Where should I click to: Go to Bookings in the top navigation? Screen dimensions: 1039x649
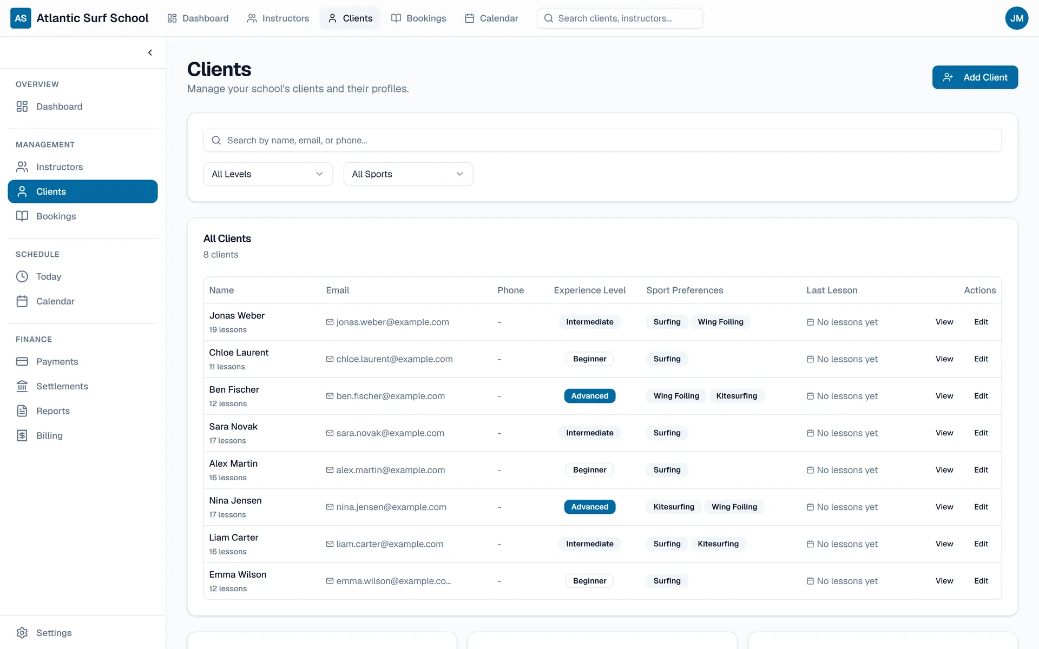pyautogui.click(x=419, y=18)
